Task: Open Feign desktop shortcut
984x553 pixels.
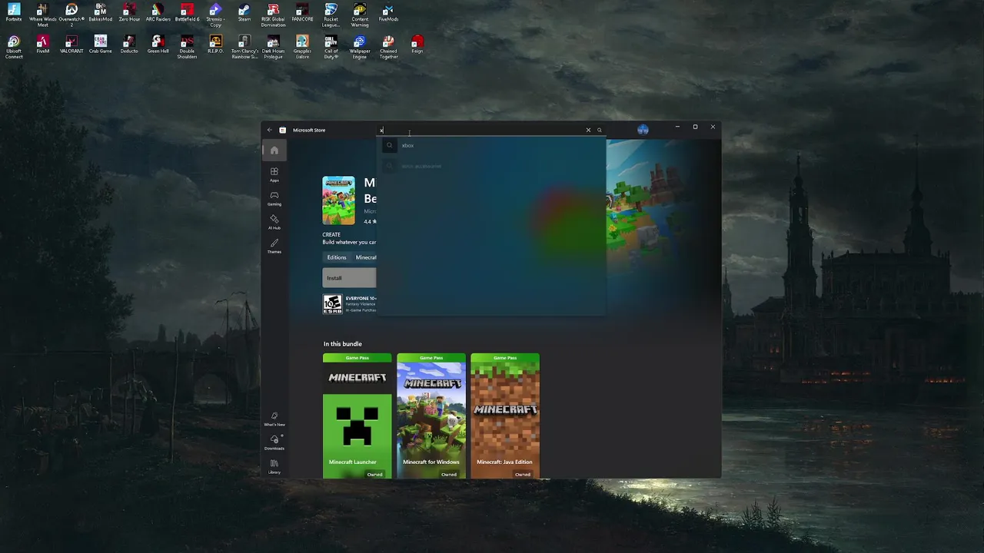Action: point(417,45)
